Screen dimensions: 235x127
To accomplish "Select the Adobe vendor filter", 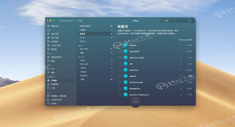I will 82,68.
